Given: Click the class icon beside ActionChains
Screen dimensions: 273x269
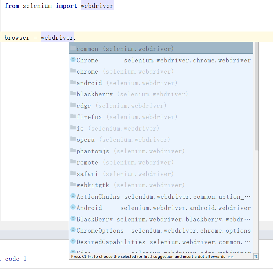Looking at the screenshot, I should tap(73, 196).
